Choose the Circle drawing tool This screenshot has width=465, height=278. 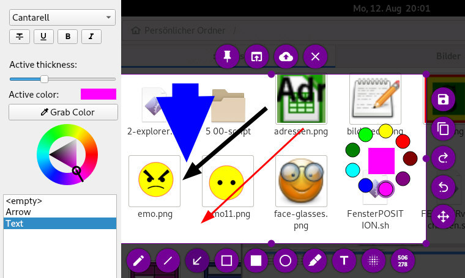(285, 261)
